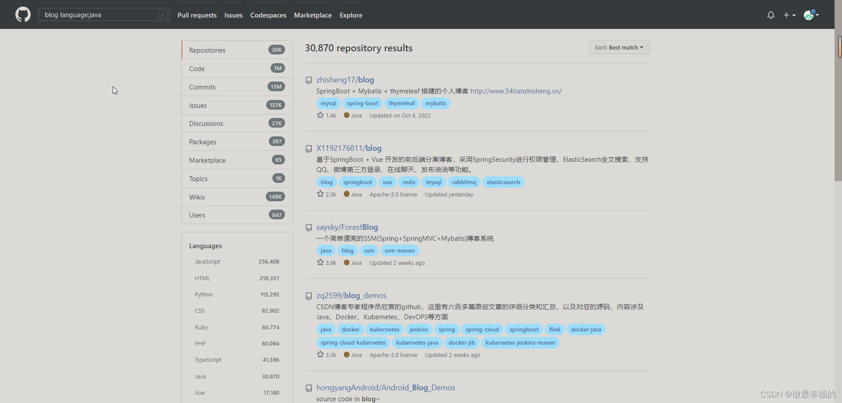Viewport: 842px width, 403px height.
Task: Open the kubernetes-jenkins-maven topic tag
Action: [520, 342]
